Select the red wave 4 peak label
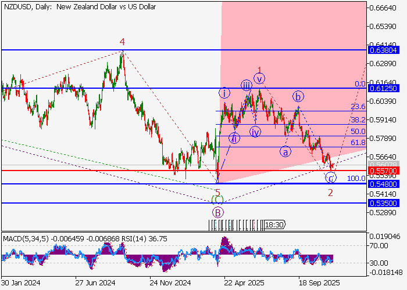Screen dimensions: 407x290 pos(122,42)
